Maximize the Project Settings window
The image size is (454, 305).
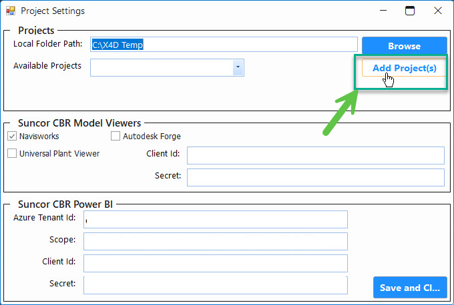[410, 11]
